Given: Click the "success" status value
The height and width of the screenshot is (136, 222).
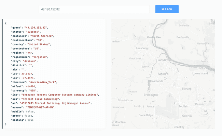Looking at the screenshot, I should [32, 32].
